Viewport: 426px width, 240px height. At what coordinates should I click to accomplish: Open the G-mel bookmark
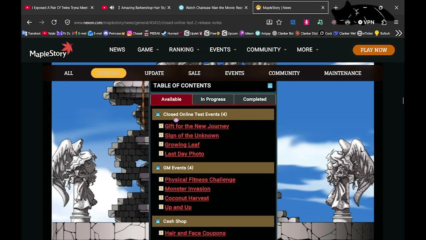tap(79, 33)
